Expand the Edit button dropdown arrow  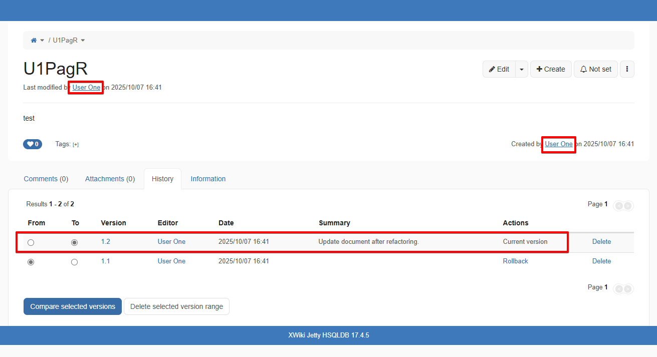pos(521,69)
